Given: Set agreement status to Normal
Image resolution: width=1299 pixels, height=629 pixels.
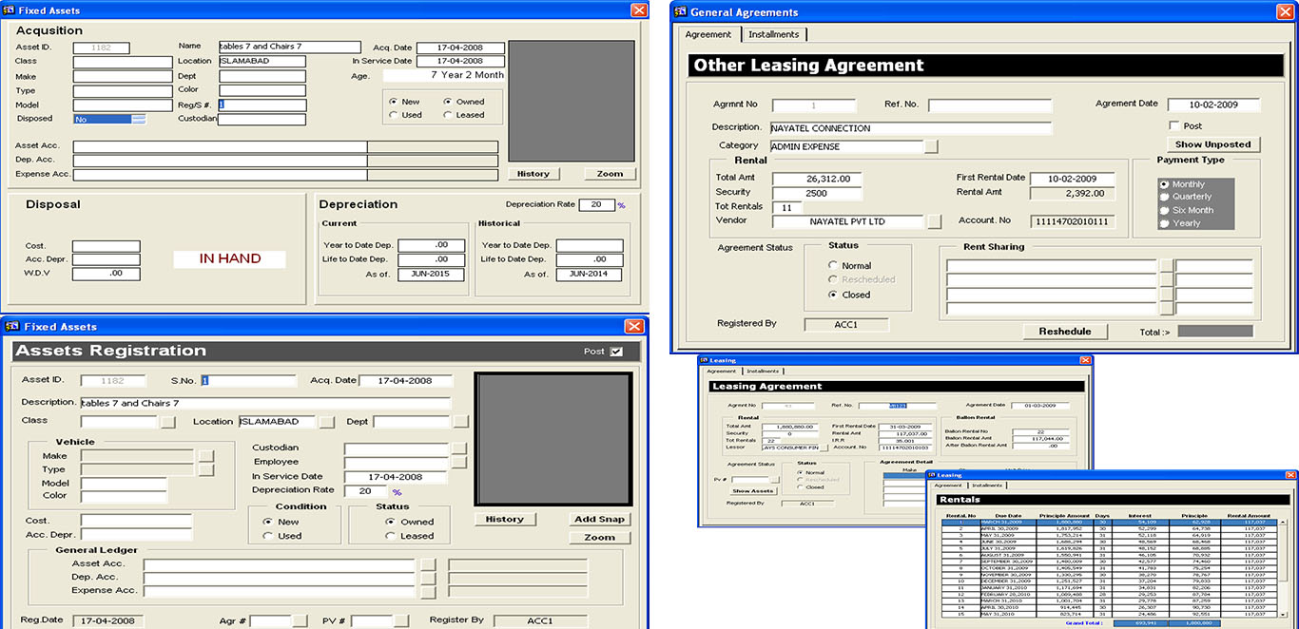Looking at the screenshot, I should coord(834,266).
